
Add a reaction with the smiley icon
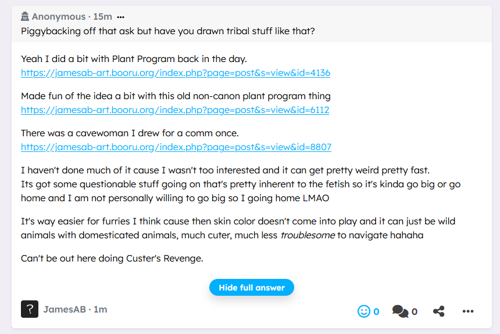(x=364, y=311)
